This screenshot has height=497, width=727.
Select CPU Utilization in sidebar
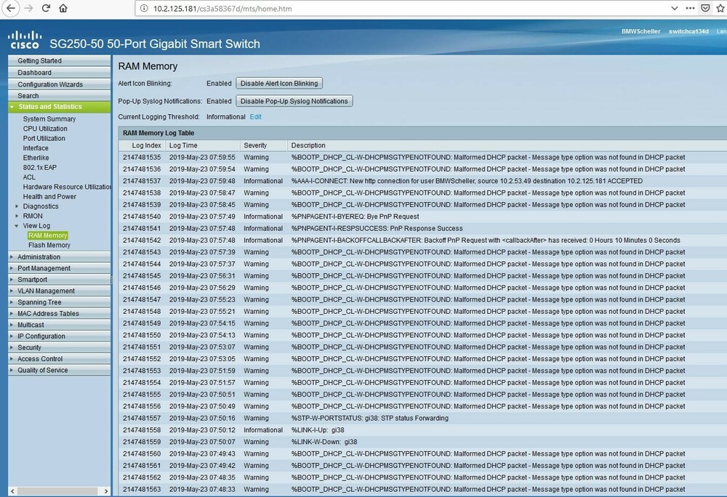45,129
